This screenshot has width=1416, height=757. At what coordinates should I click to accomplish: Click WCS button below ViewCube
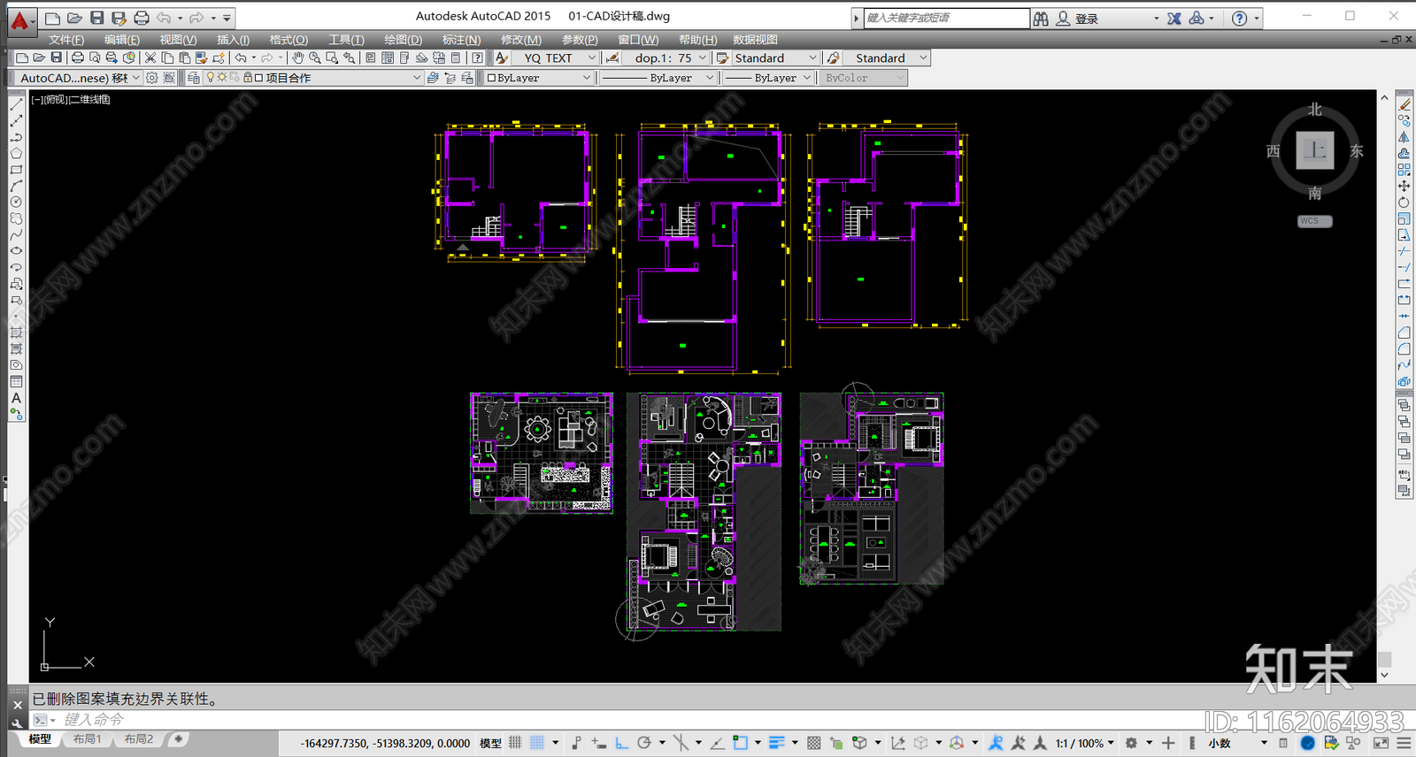[x=1314, y=221]
